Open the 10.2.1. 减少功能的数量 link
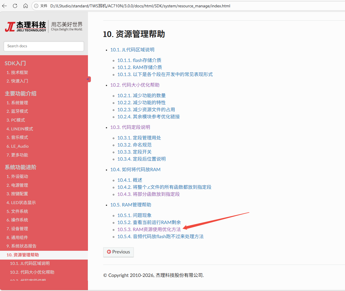 point(141,95)
